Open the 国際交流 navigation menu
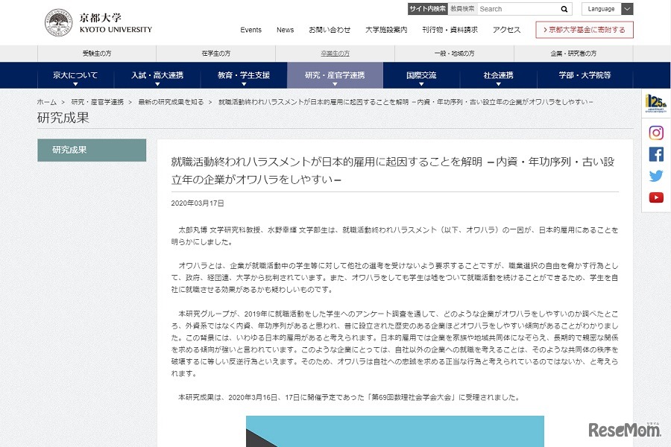This screenshot has height=447, width=671. point(420,75)
